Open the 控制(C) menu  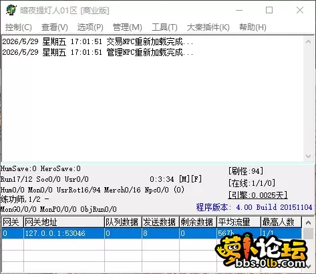[x=19, y=27]
